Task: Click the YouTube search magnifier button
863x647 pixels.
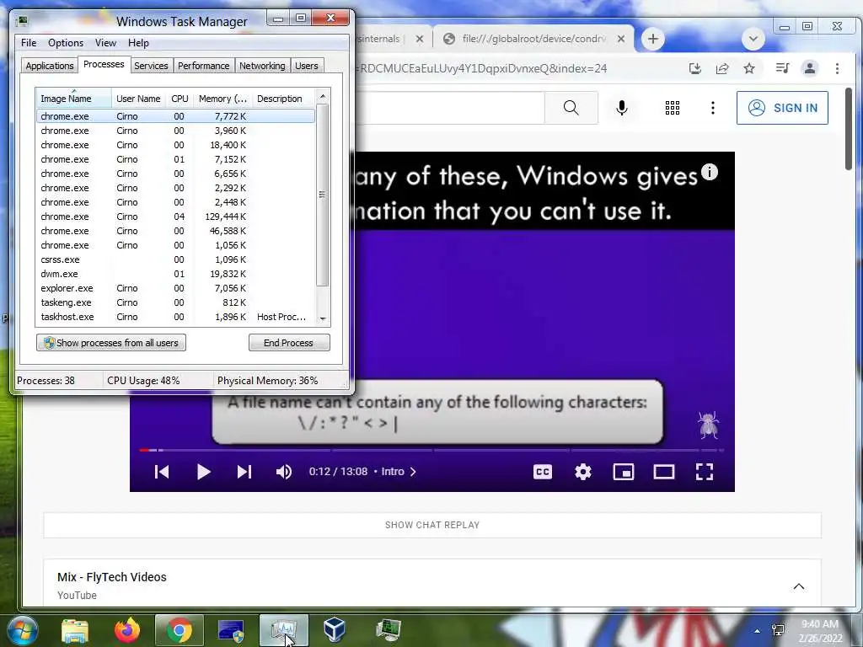Action: tap(571, 108)
